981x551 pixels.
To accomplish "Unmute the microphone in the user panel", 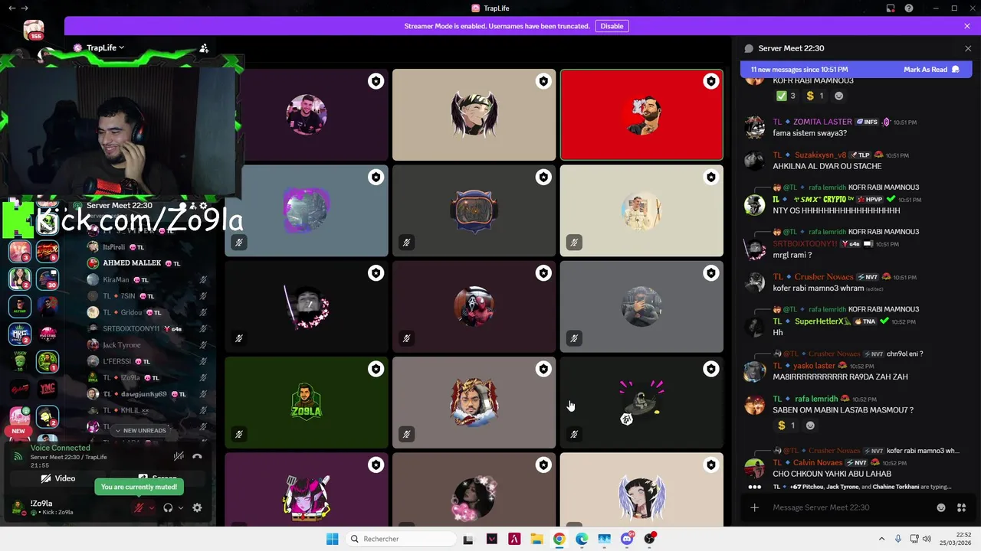I will click(x=139, y=507).
